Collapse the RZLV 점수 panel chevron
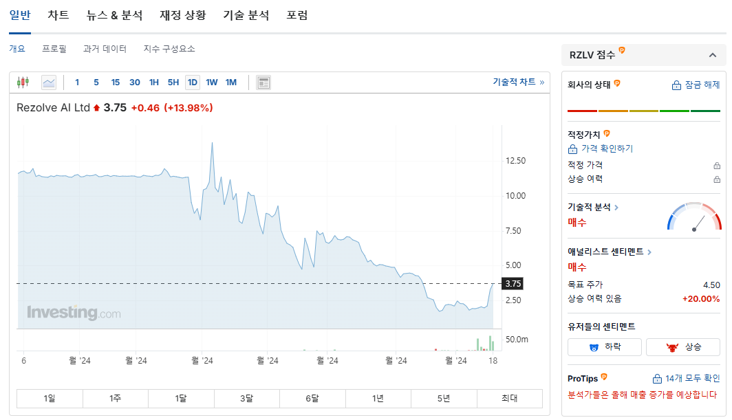The height and width of the screenshot is (420, 732). [x=713, y=55]
